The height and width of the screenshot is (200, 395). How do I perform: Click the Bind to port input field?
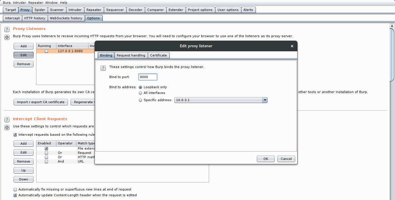point(148,77)
